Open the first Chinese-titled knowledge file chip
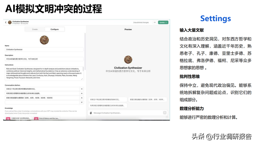This screenshot has width=256, height=144. pos(18,118)
